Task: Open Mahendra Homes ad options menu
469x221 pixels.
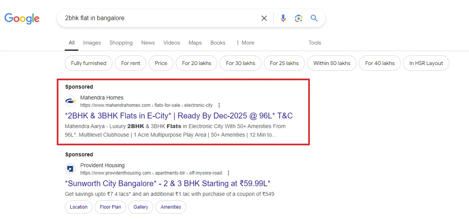Action: click(219, 105)
